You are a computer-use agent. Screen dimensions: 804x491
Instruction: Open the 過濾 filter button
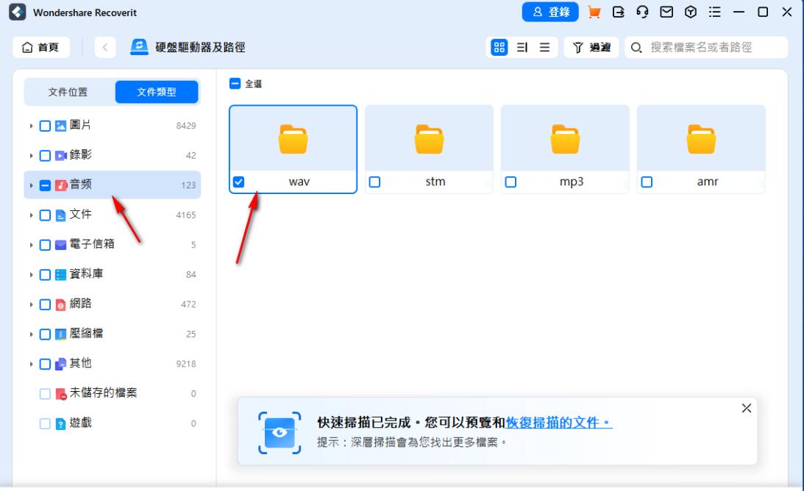592,46
